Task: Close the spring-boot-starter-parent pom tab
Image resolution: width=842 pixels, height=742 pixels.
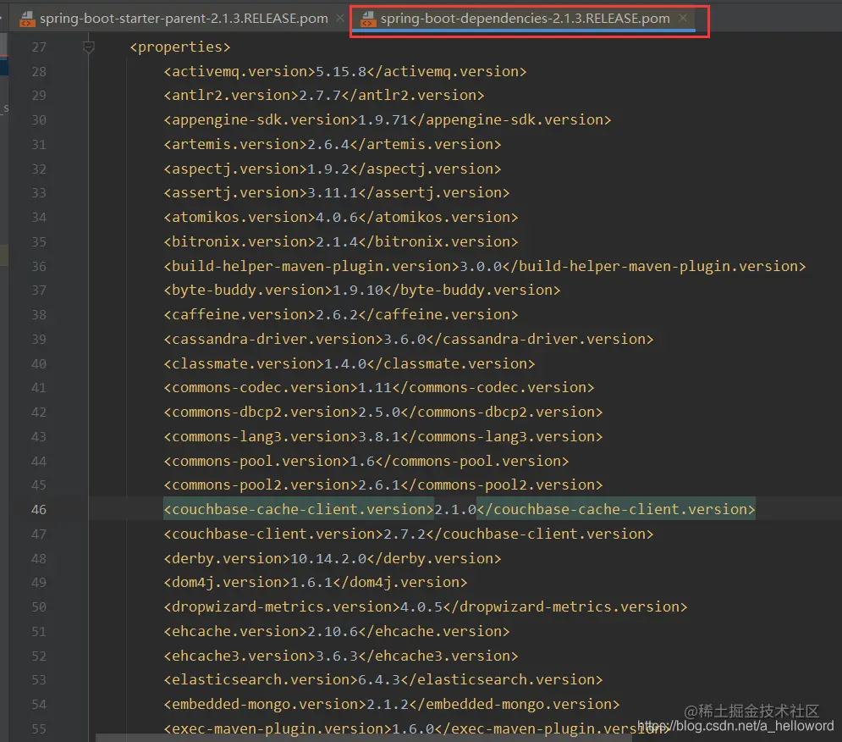Action: pyautogui.click(x=340, y=19)
